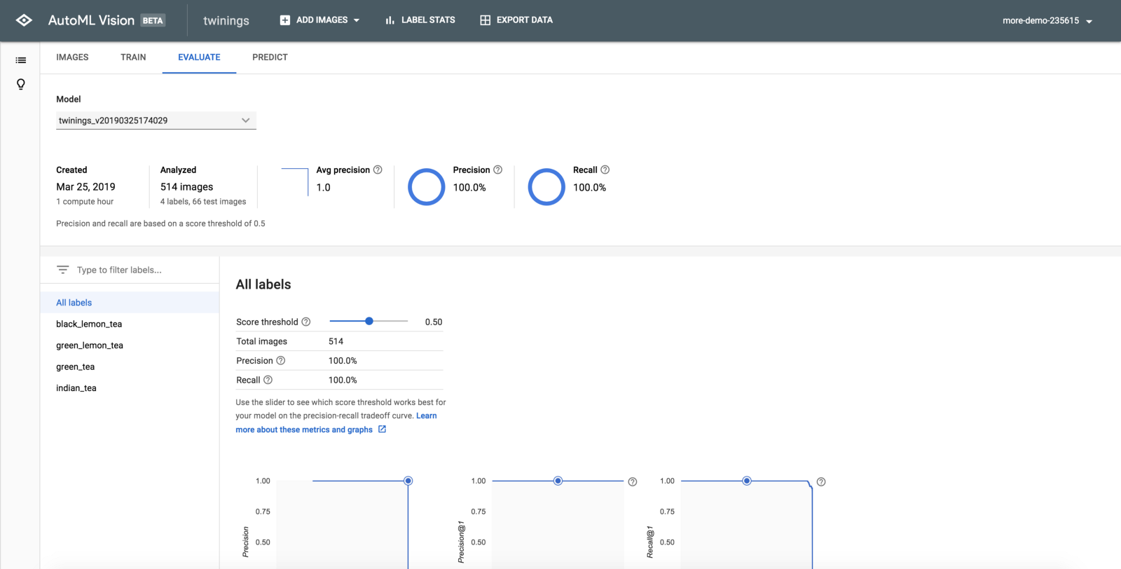This screenshot has width=1121, height=569.
Task: Click the BETA badge
Action: (x=153, y=20)
